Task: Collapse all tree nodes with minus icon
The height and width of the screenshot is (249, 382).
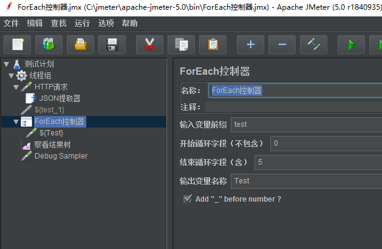Action: tap(282, 44)
